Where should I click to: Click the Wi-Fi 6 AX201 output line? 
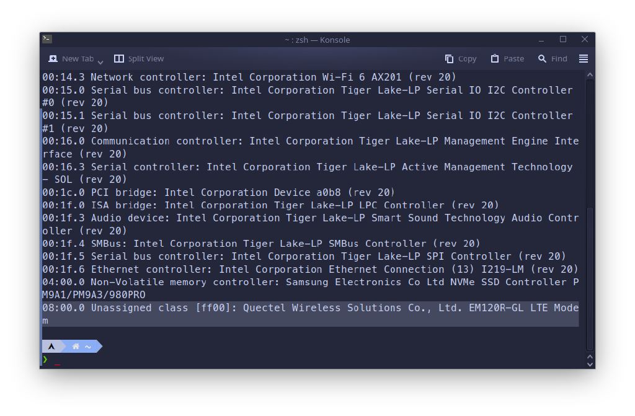(x=249, y=77)
